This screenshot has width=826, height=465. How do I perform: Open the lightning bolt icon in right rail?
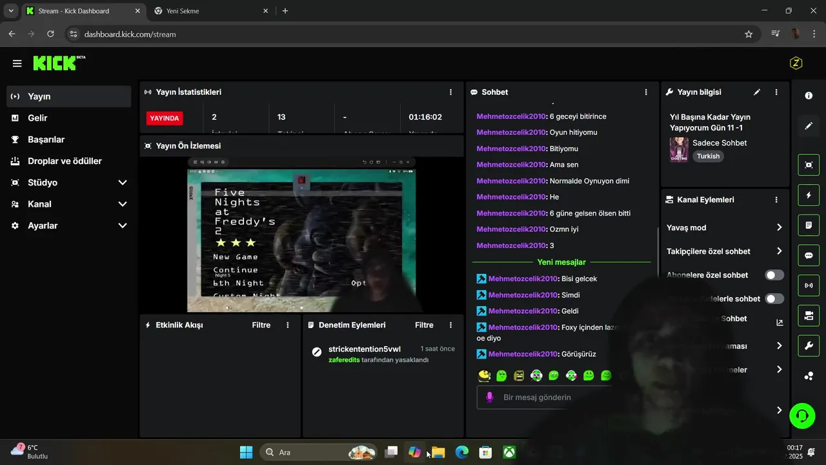(809, 195)
